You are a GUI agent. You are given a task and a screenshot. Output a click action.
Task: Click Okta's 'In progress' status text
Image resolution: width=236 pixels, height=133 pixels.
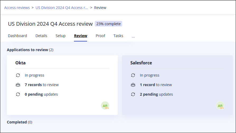[x=35, y=75]
